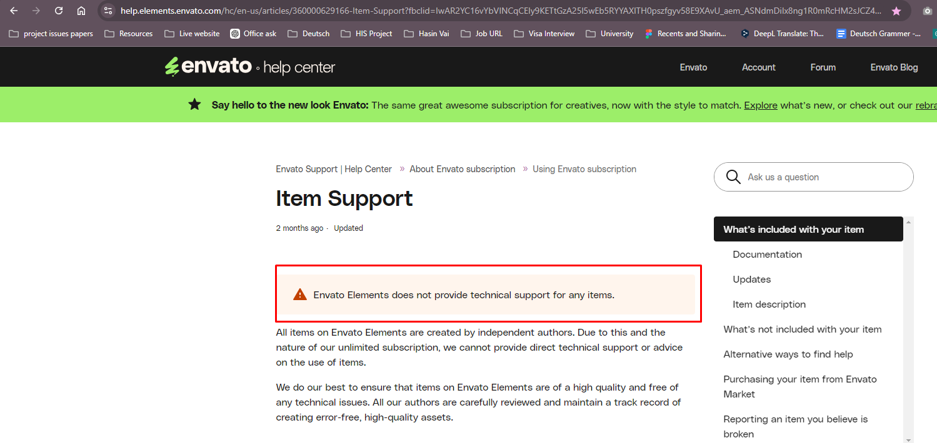Click the bookmark star in the address bar

[896, 11]
